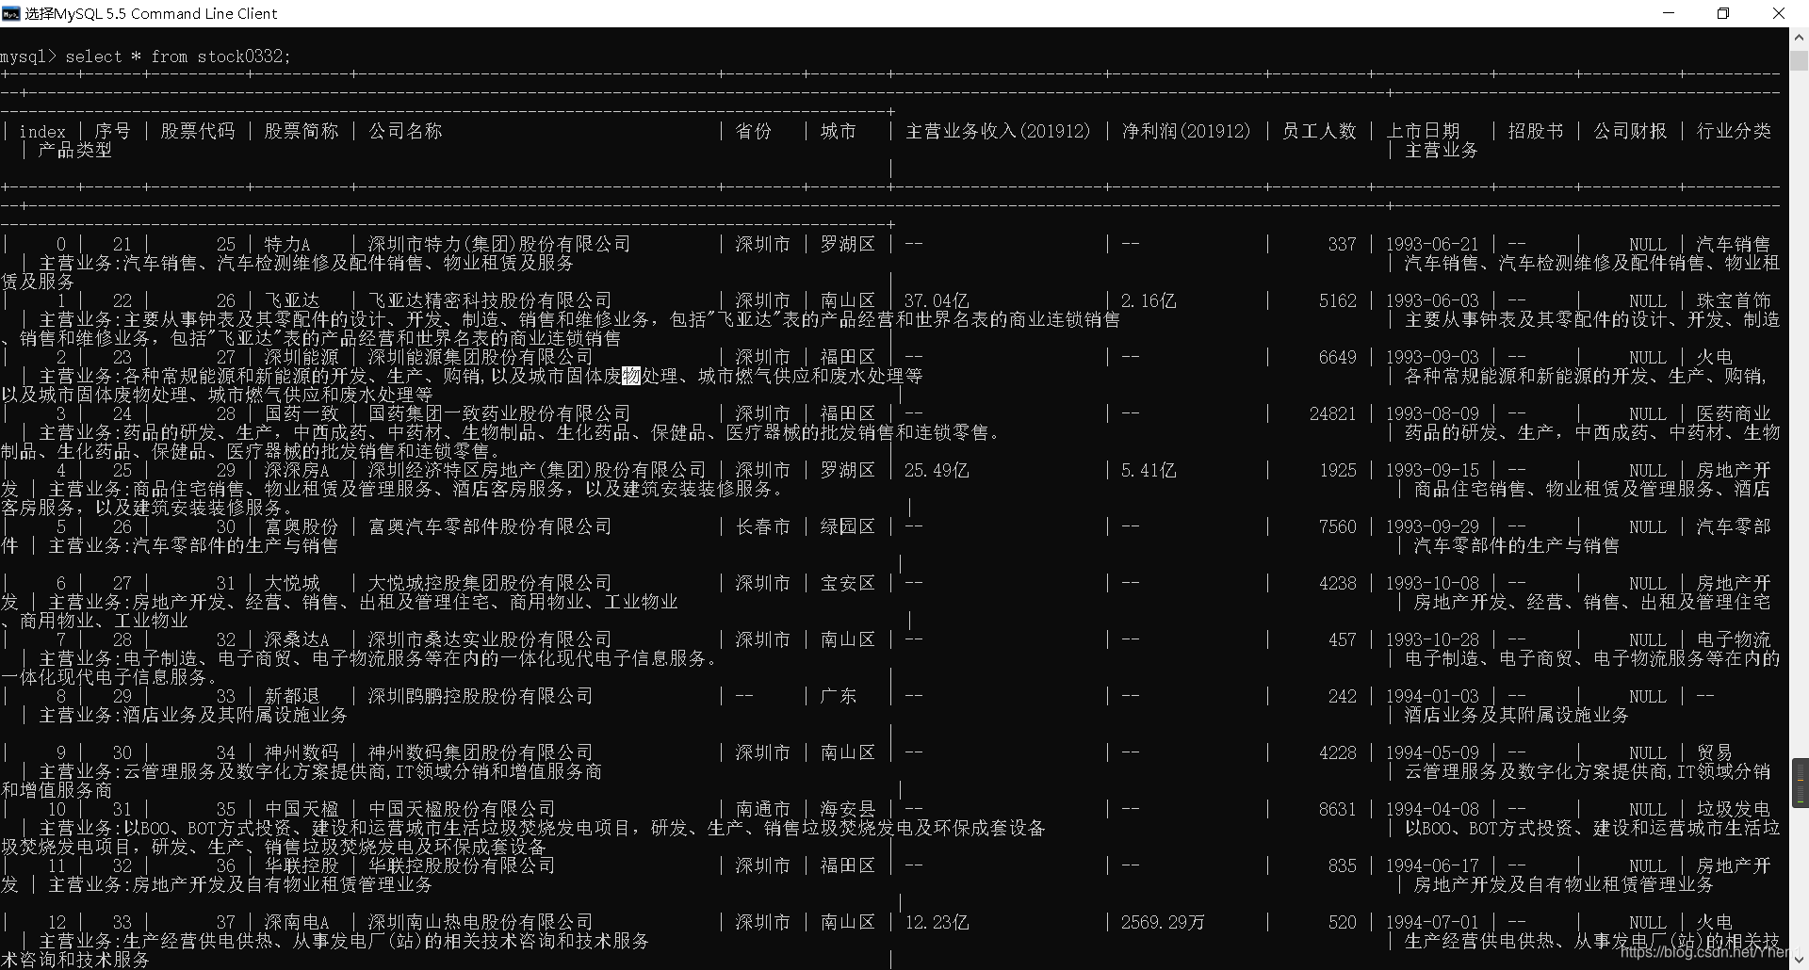Click the industry value '贸易'

tap(1715, 752)
